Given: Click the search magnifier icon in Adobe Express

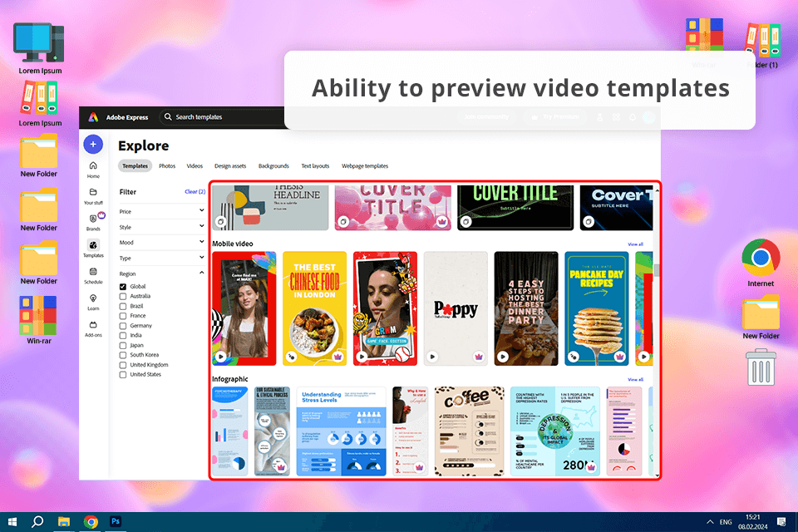Looking at the screenshot, I should click(x=168, y=116).
